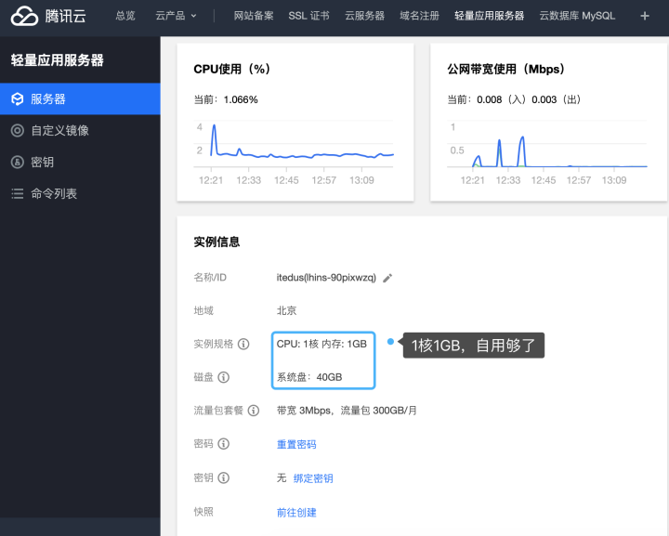Click the 地域 field label
669x536 pixels.
(203, 310)
